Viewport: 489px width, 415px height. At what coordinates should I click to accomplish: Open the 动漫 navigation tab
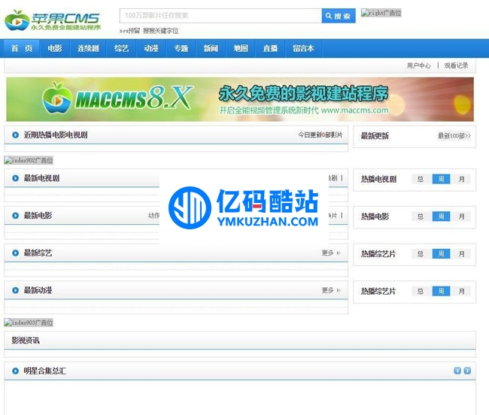click(151, 48)
